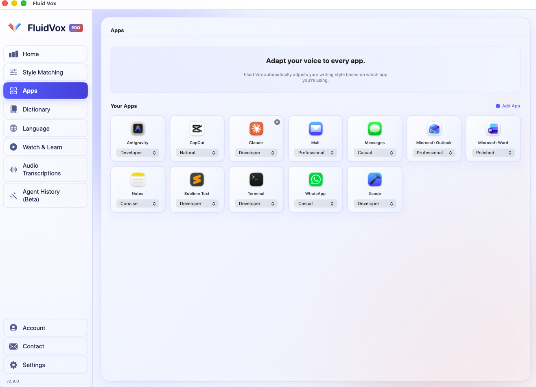Click the PRO badge
The image size is (536, 387).
coord(76,28)
